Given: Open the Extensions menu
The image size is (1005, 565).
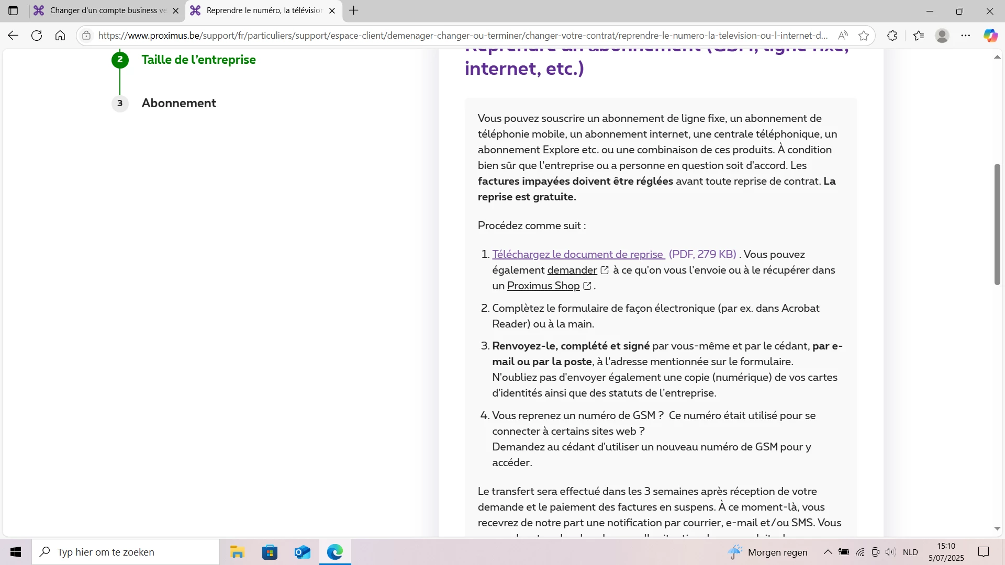Looking at the screenshot, I should (x=892, y=36).
